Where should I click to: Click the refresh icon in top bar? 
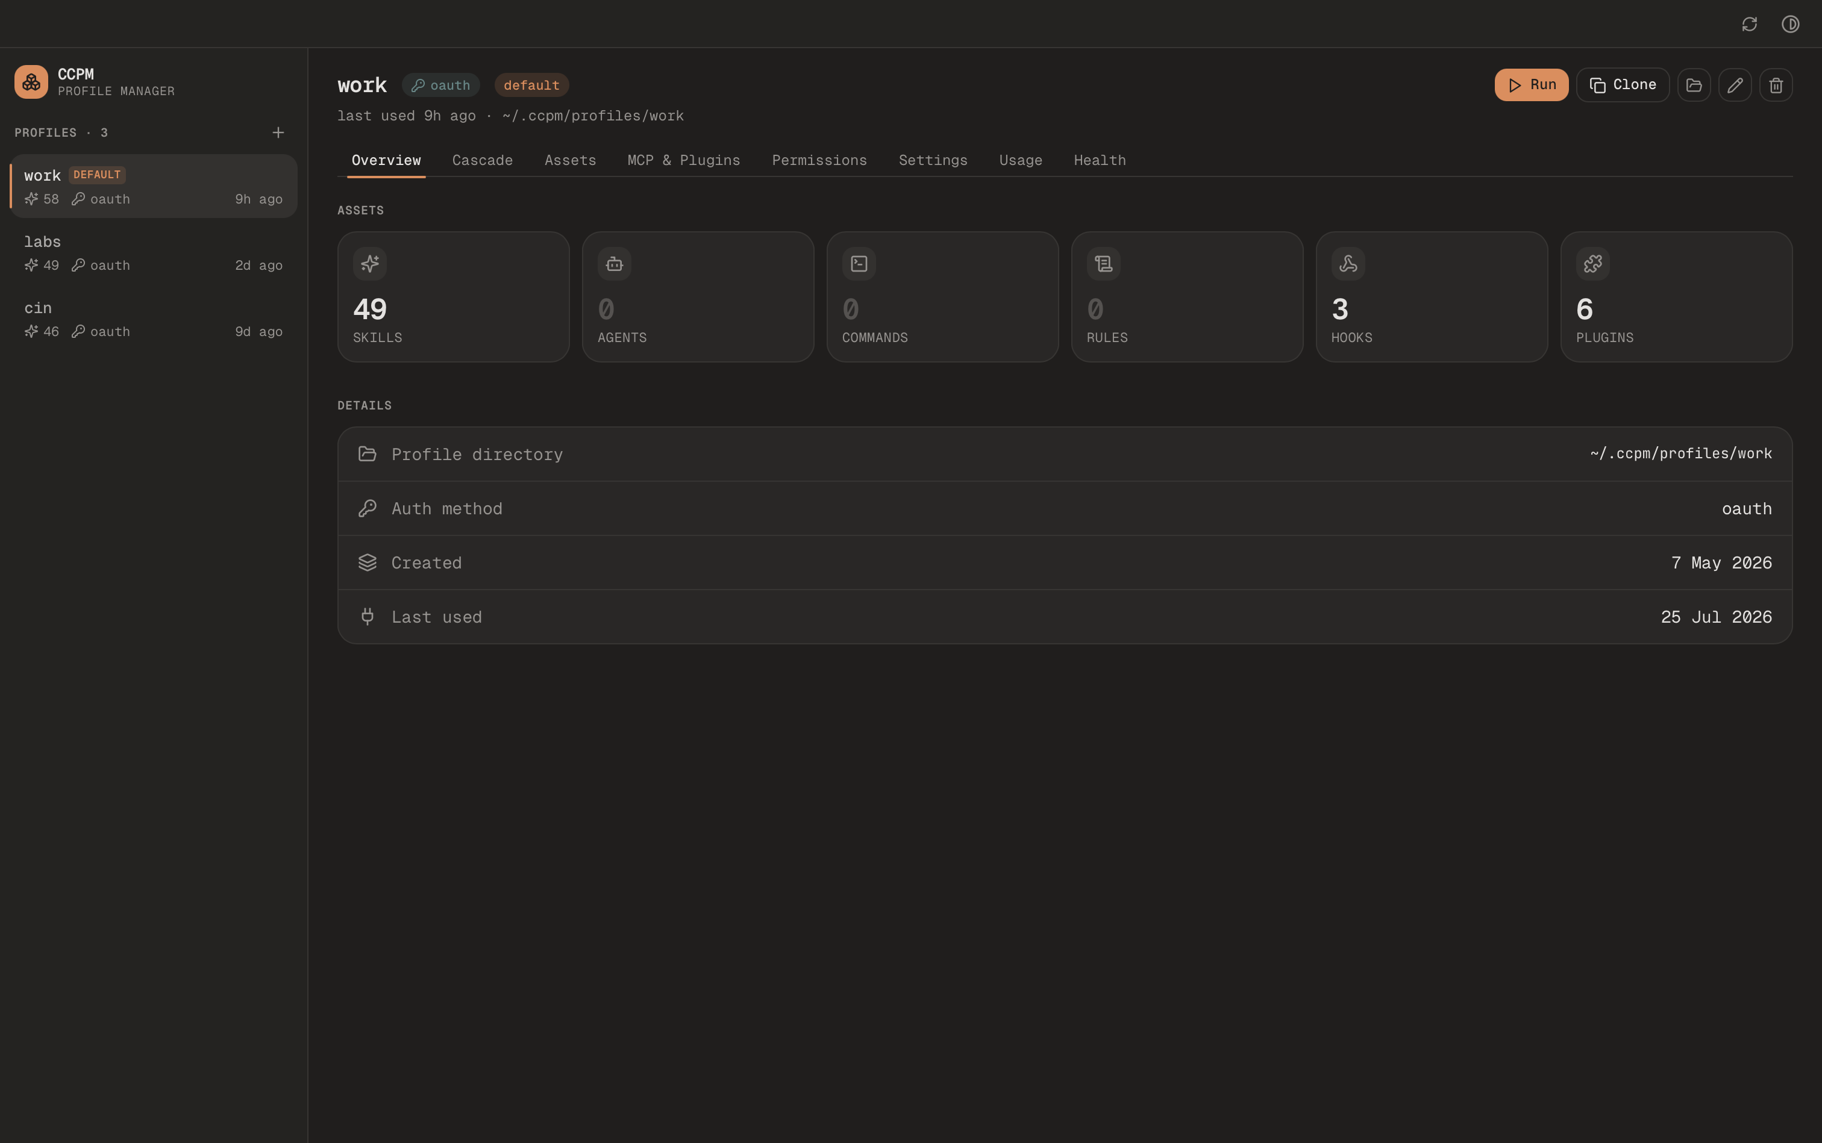click(x=1749, y=24)
